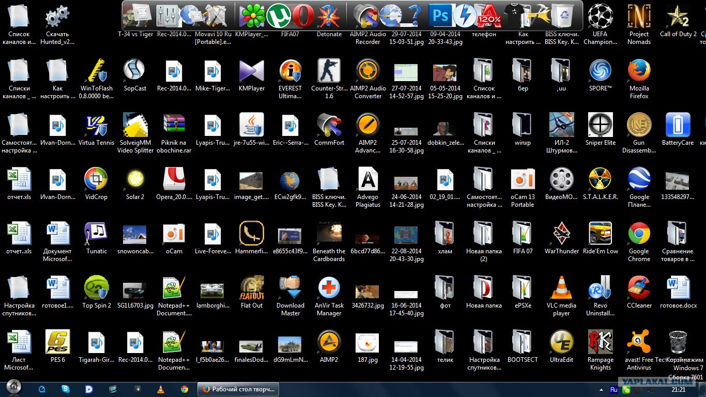Open Ride'Em Low game icon

(600, 238)
